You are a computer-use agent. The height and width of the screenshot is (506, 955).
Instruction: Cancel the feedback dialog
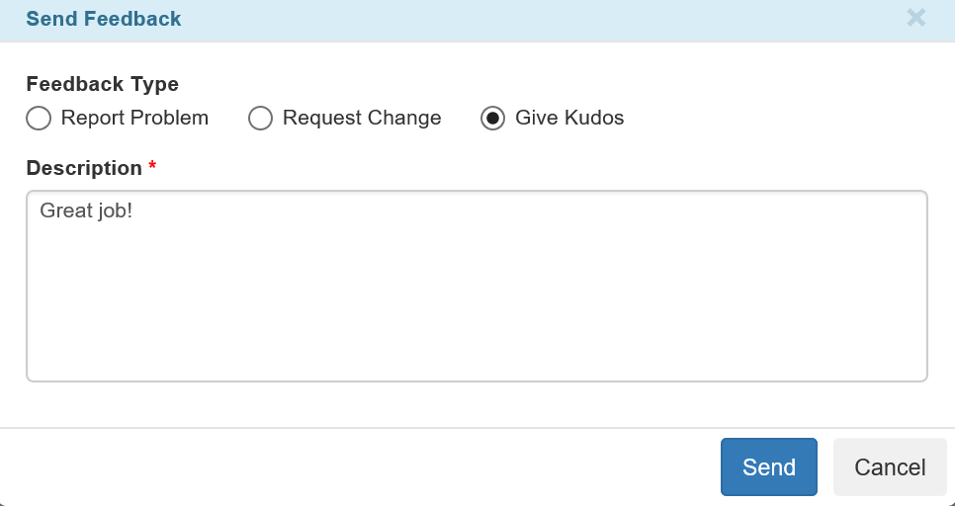(890, 467)
